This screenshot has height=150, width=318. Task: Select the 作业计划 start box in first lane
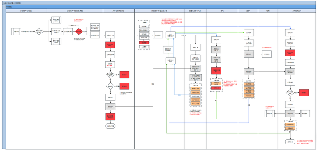16,32
